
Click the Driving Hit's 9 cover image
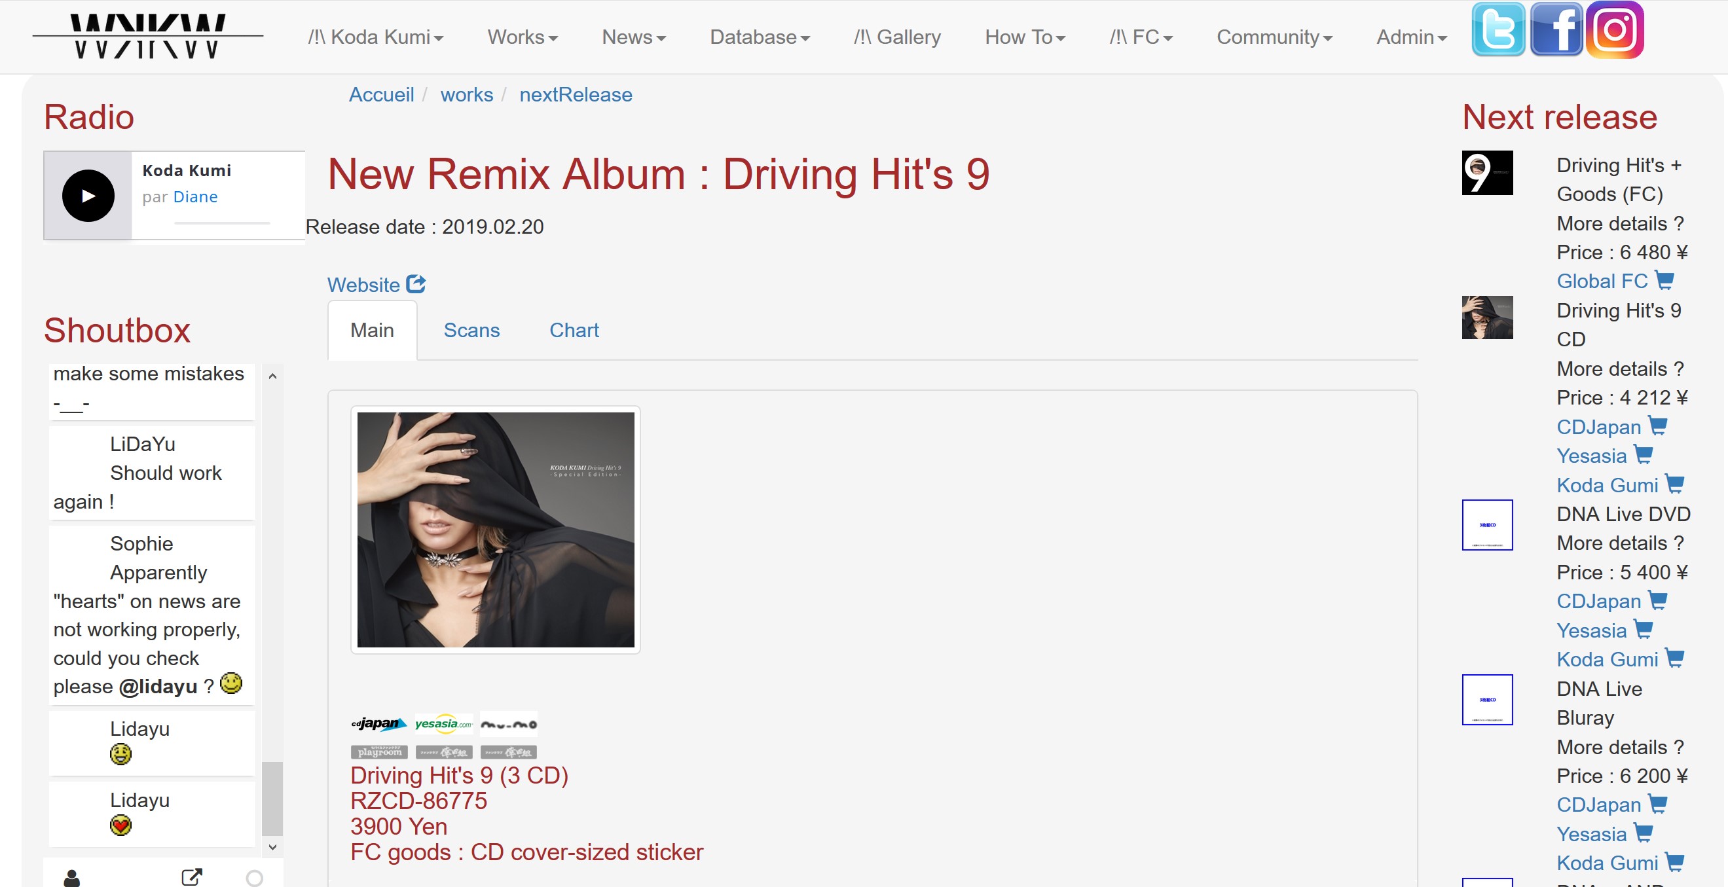coord(495,530)
